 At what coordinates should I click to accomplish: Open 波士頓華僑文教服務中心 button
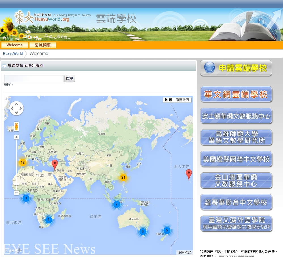[236, 116]
